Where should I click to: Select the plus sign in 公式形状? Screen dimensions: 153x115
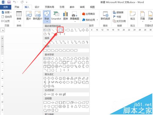point(45,94)
